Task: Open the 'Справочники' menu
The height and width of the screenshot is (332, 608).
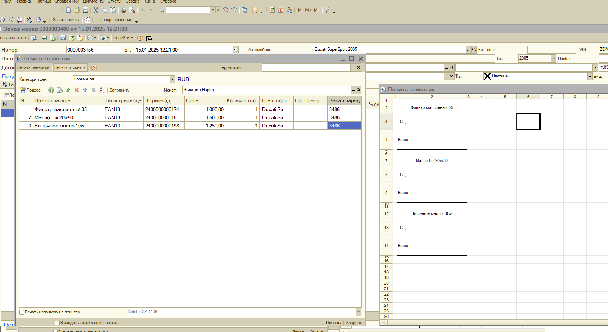Action: click(x=67, y=1)
